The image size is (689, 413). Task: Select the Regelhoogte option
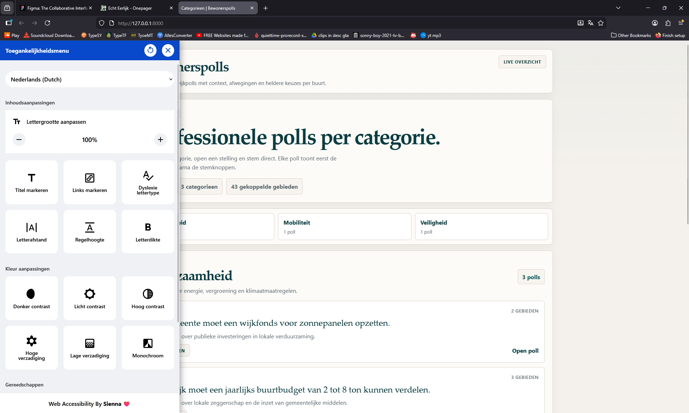click(x=89, y=231)
